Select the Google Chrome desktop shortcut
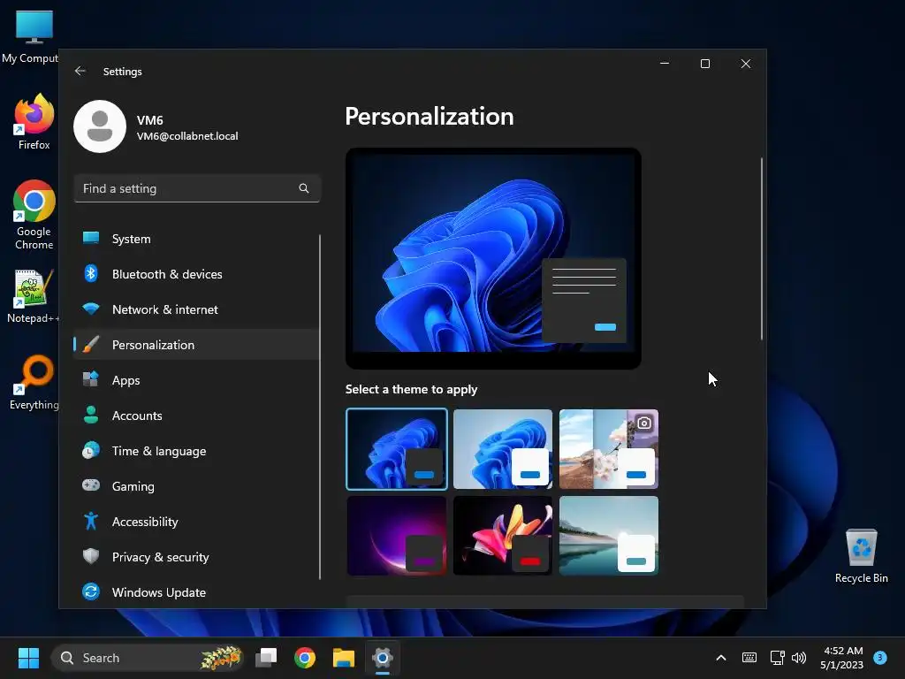This screenshot has width=905, height=679. click(34, 215)
